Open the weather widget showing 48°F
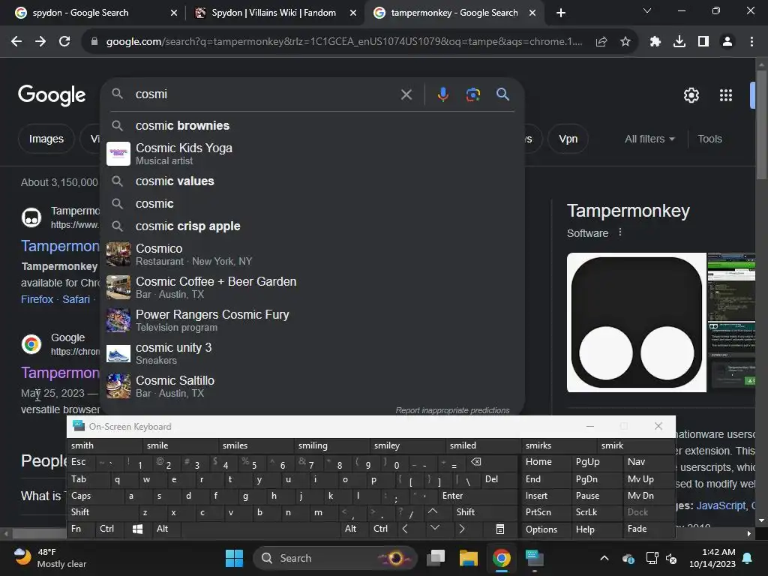The image size is (768, 576). 49,558
